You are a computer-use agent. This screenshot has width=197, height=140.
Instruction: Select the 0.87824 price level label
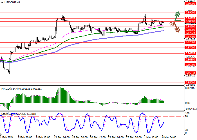[x=190, y=33]
